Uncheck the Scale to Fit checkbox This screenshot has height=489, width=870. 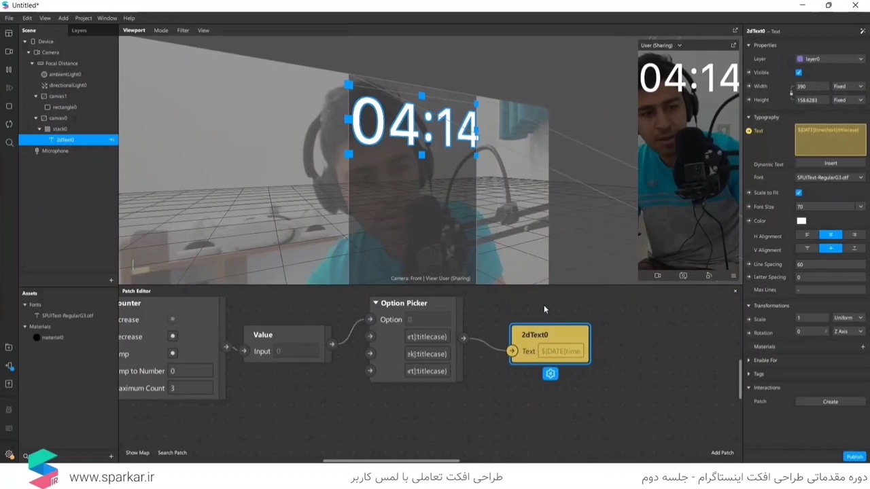[799, 193]
